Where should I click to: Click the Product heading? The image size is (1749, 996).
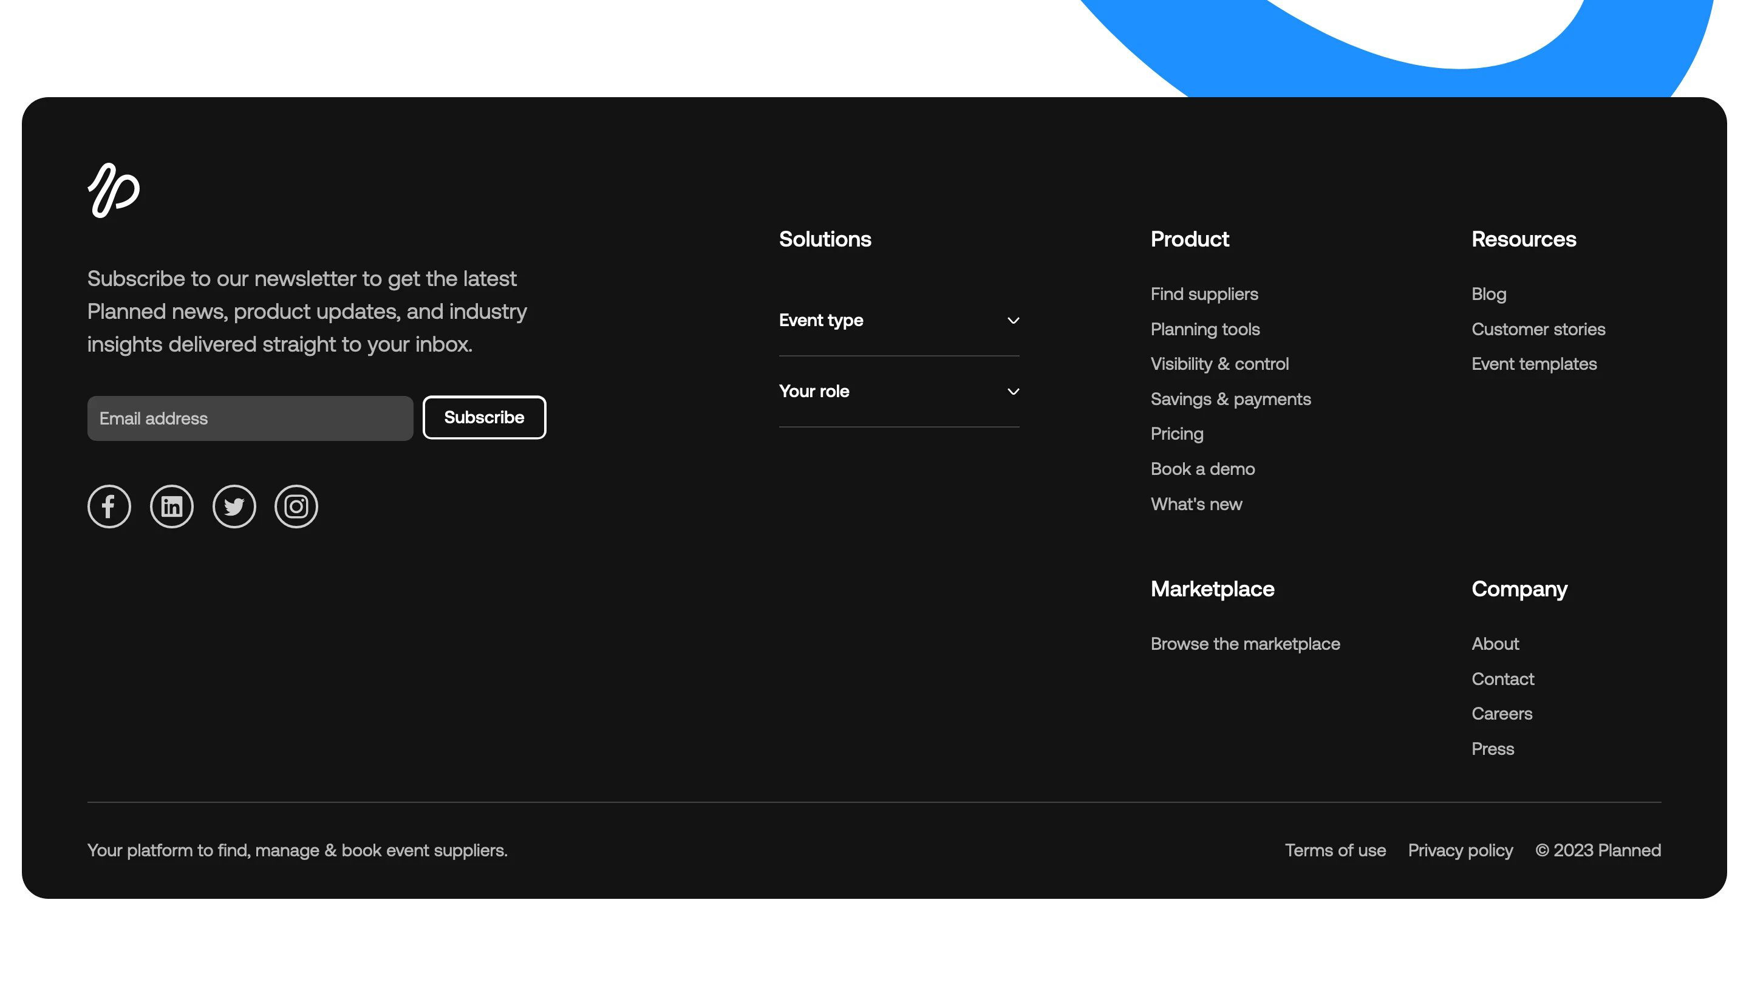pyautogui.click(x=1190, y=239)
